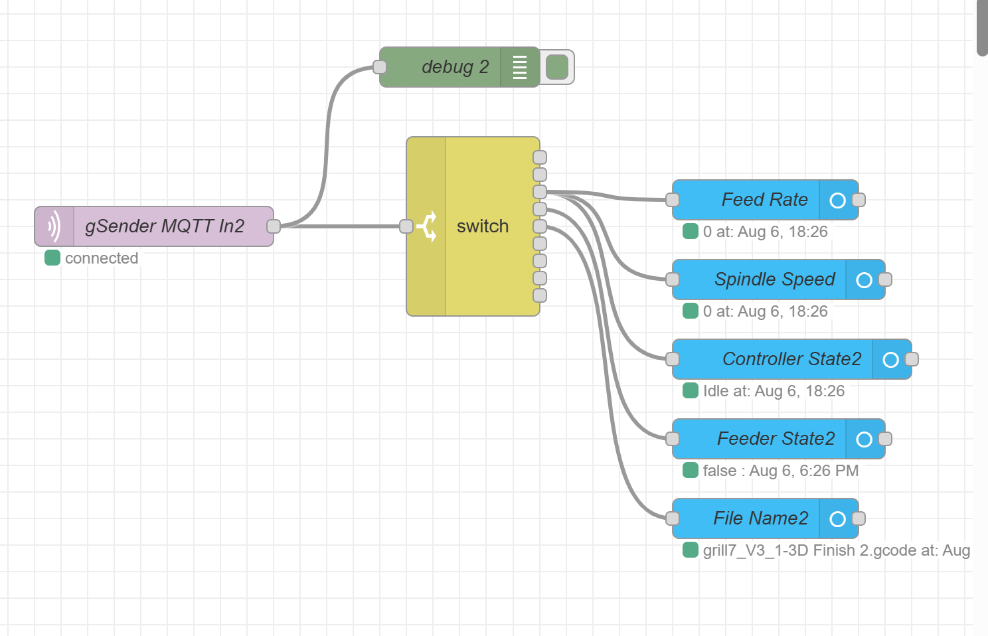Select the Spindle Speed node label
Image resolution: width=988 pixels, height=636 pixels.
[x=775, y=279]
